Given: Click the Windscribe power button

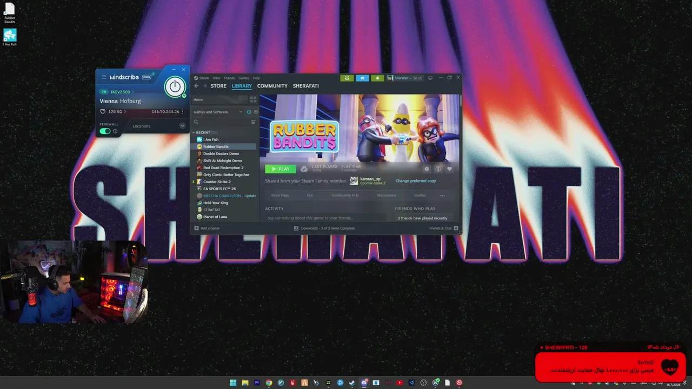Looking at the screenshot, I should [175, 86].
